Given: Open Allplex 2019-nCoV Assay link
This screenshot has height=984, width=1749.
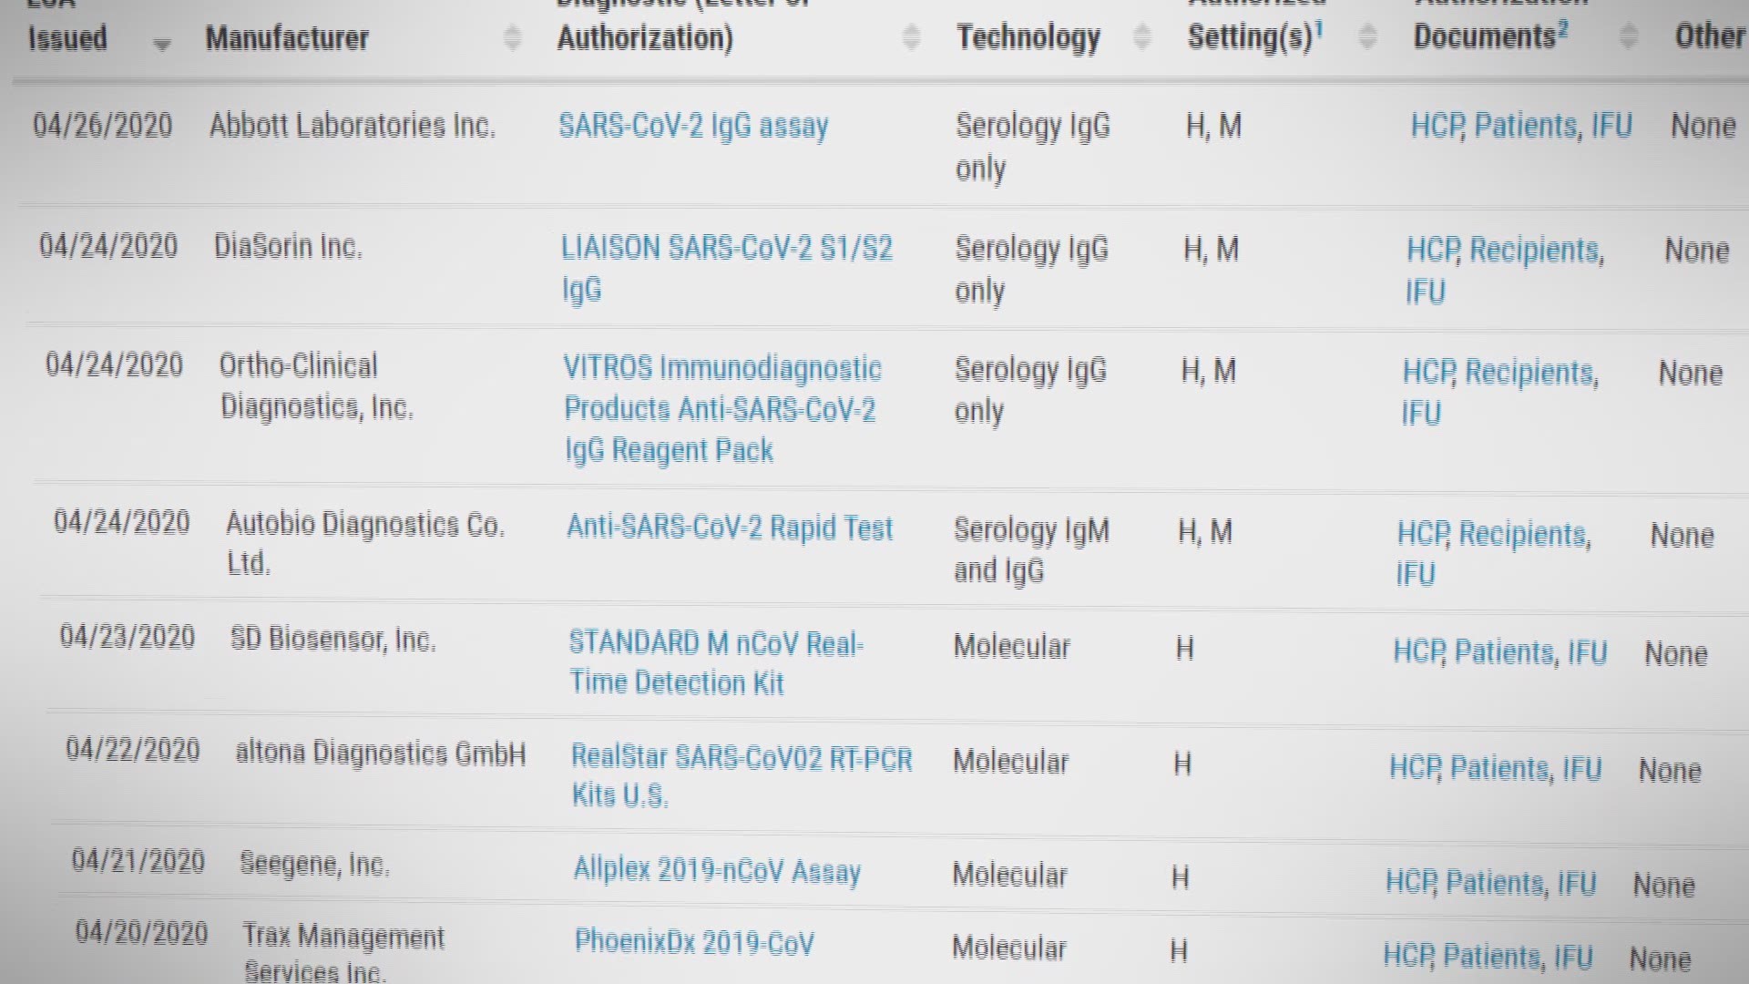Looking at the screenshot, I should (717, 871).
